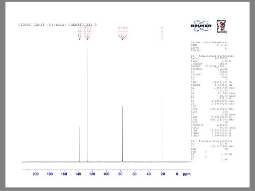This screenshot has width=255, height=191.
Task: Click the EXPNO value '11'
Action: click(x=226, y=48)
